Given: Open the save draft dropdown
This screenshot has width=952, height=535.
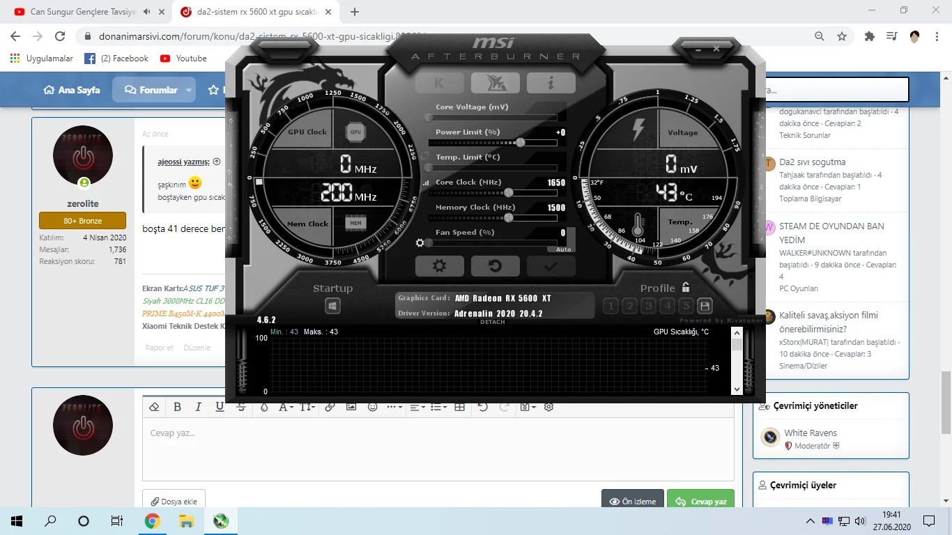Looking at the screenshot, I should (x=528, y=407).
